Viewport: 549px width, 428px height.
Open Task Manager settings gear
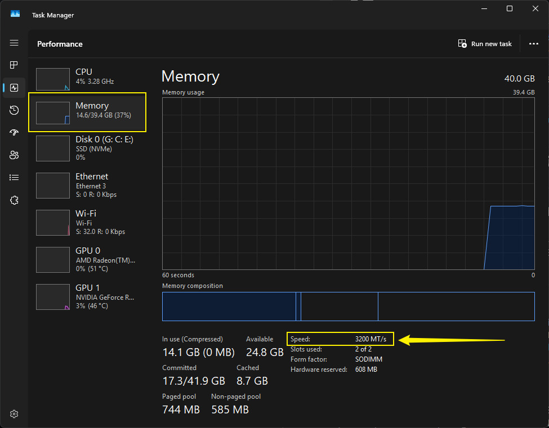pyautogui.click(x=14, y=414)
